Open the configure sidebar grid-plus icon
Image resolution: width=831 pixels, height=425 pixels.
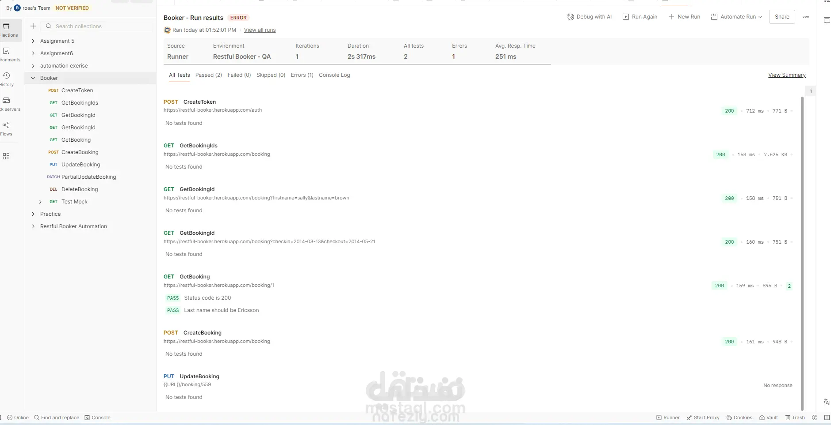[x=6, y=156]
